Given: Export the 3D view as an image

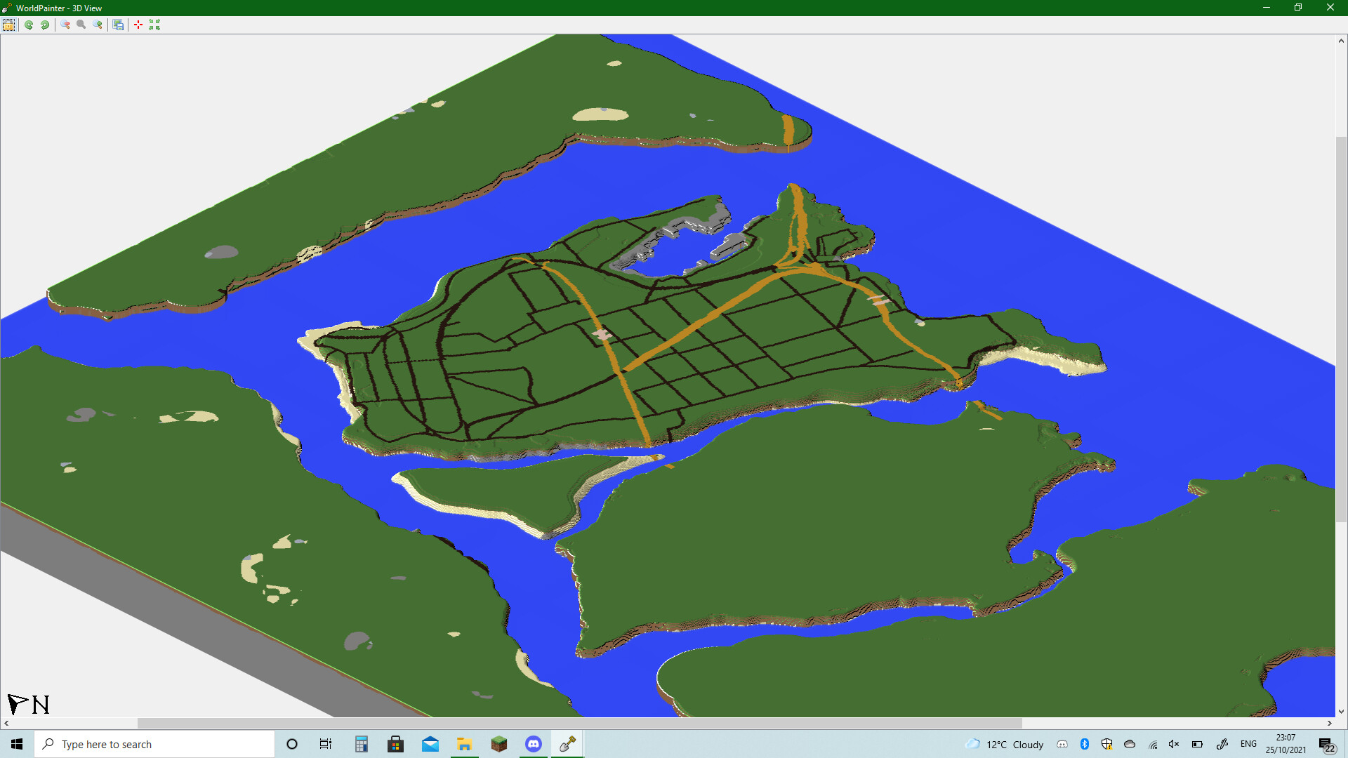Looking at the screenshot, I should click(x=118, y=25).
